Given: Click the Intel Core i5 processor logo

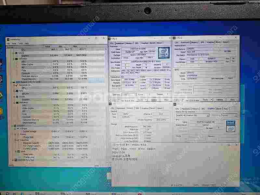Looking at the screenshot, I should [164, 53].
